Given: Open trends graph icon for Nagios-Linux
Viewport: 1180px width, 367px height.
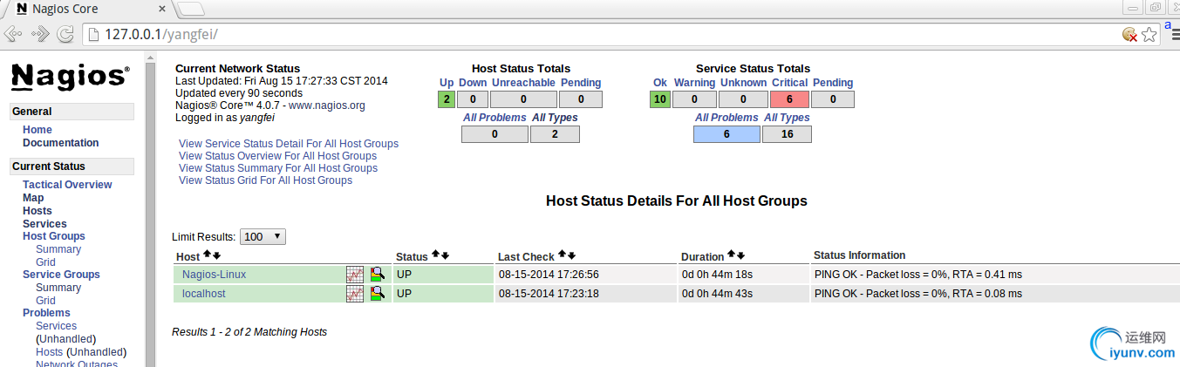Looking at the screenshot, I should pyautogui.click(x=355, y=274).
